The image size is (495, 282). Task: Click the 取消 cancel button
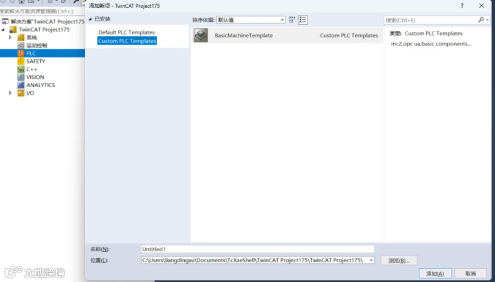(x=470, y=274)
